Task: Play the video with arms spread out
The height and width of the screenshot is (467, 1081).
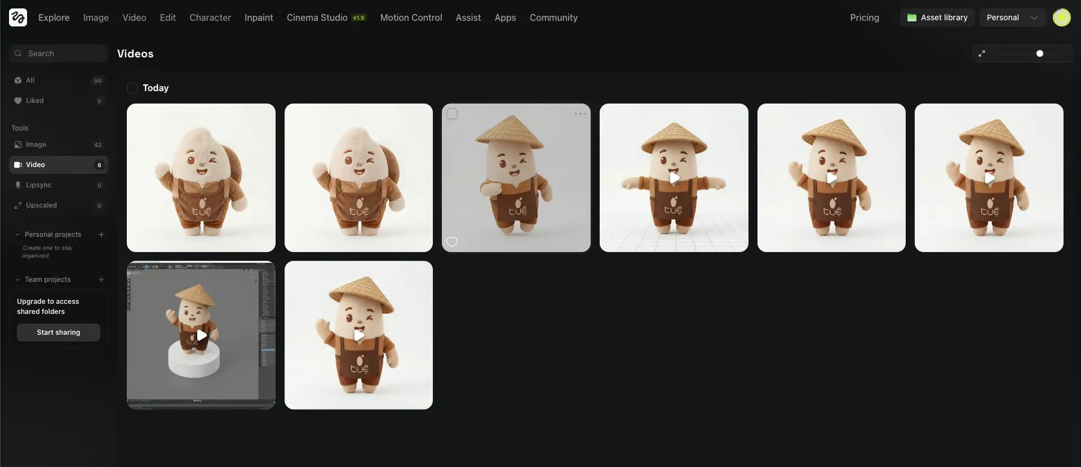Action: [674, 178]
